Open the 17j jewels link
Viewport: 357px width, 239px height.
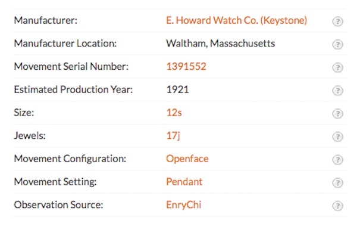[x=173, y=136]
